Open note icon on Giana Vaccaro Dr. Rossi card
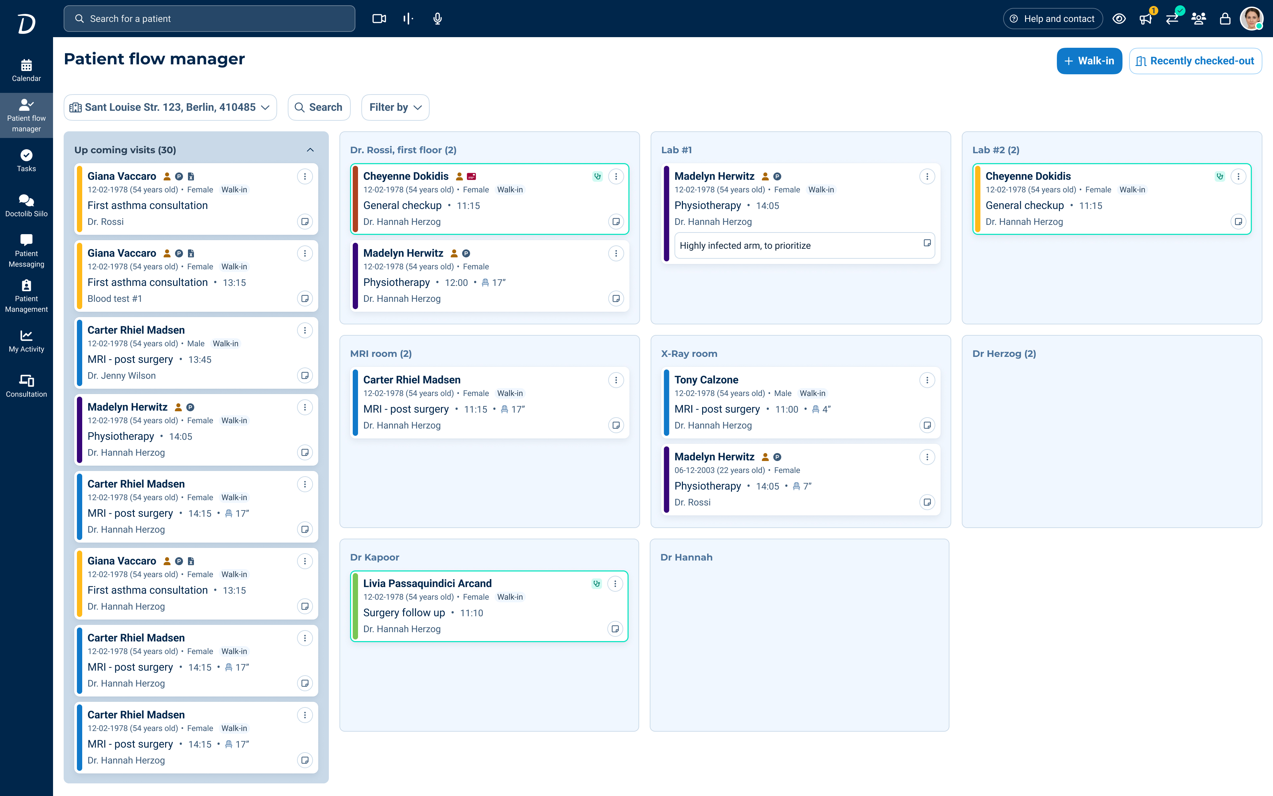 [x=305, y=222]
